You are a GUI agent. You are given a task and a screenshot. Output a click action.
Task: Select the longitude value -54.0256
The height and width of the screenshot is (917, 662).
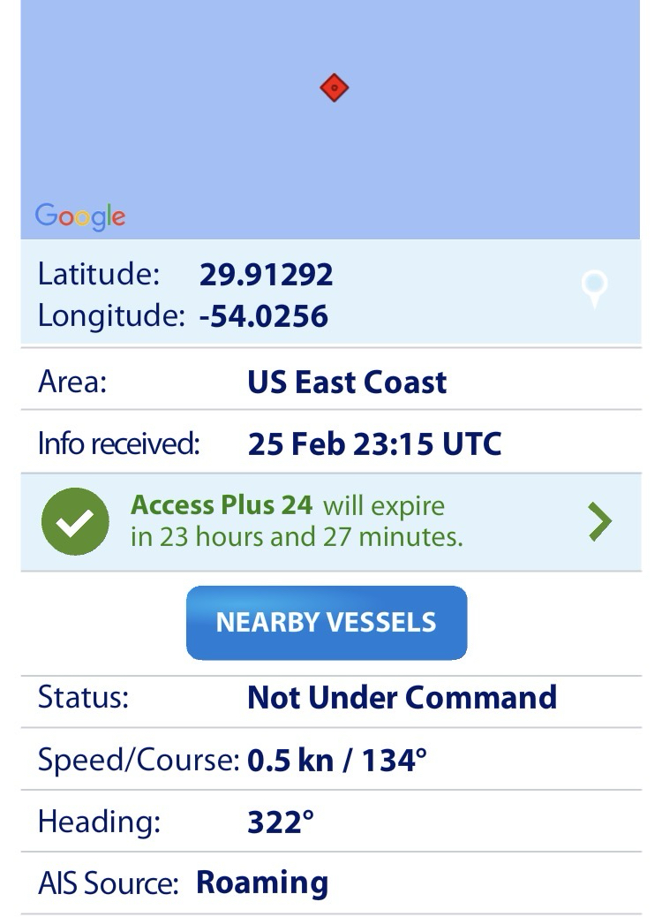point(263,315)
